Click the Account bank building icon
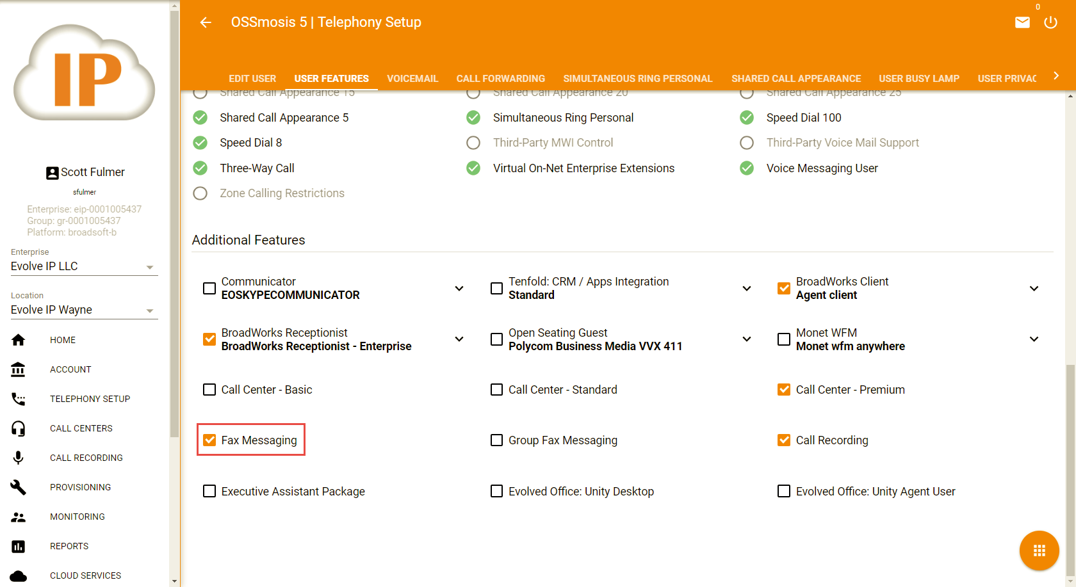 19,369
